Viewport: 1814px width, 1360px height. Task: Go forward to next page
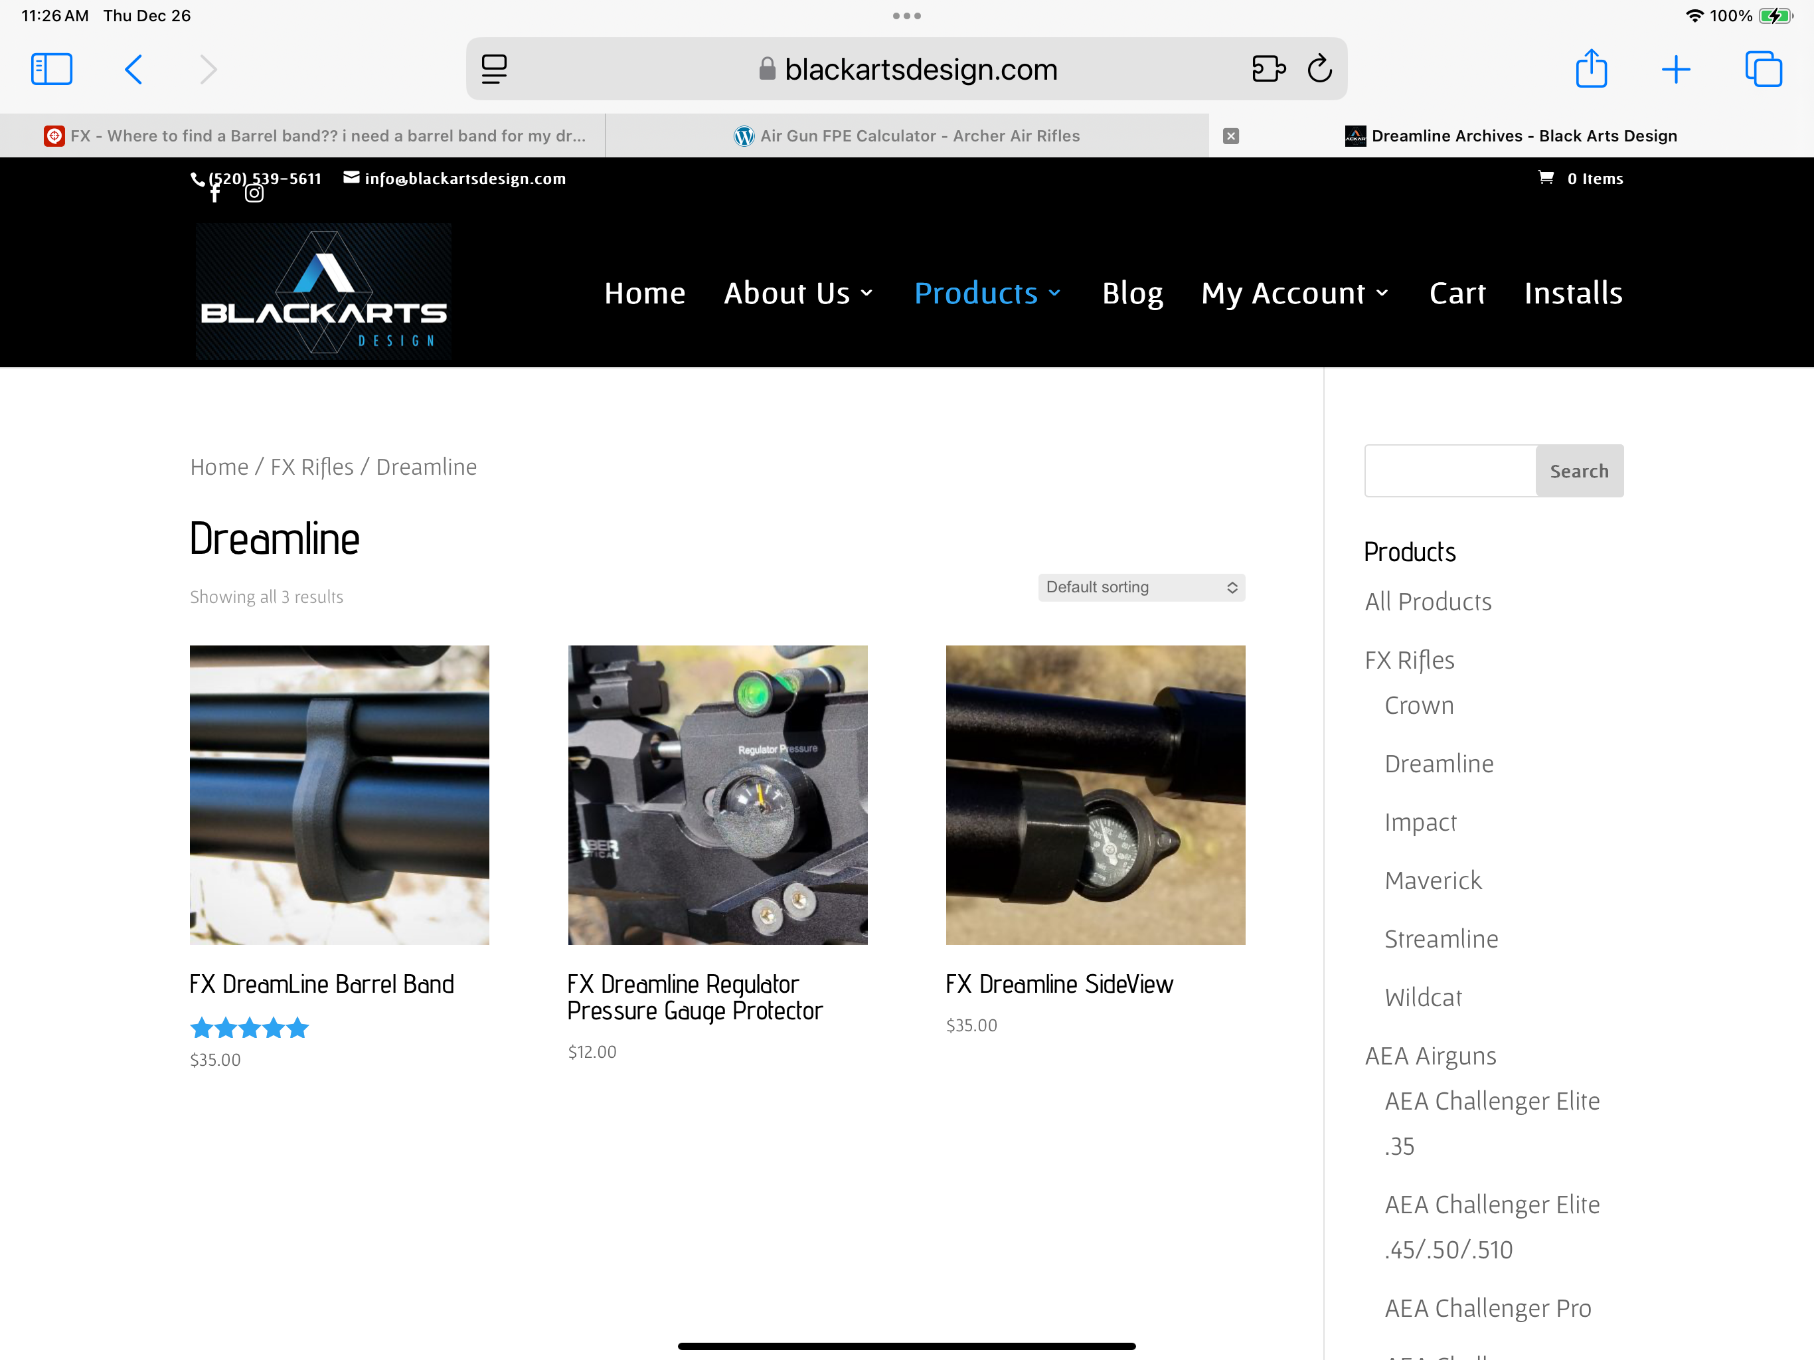(208, 69)
